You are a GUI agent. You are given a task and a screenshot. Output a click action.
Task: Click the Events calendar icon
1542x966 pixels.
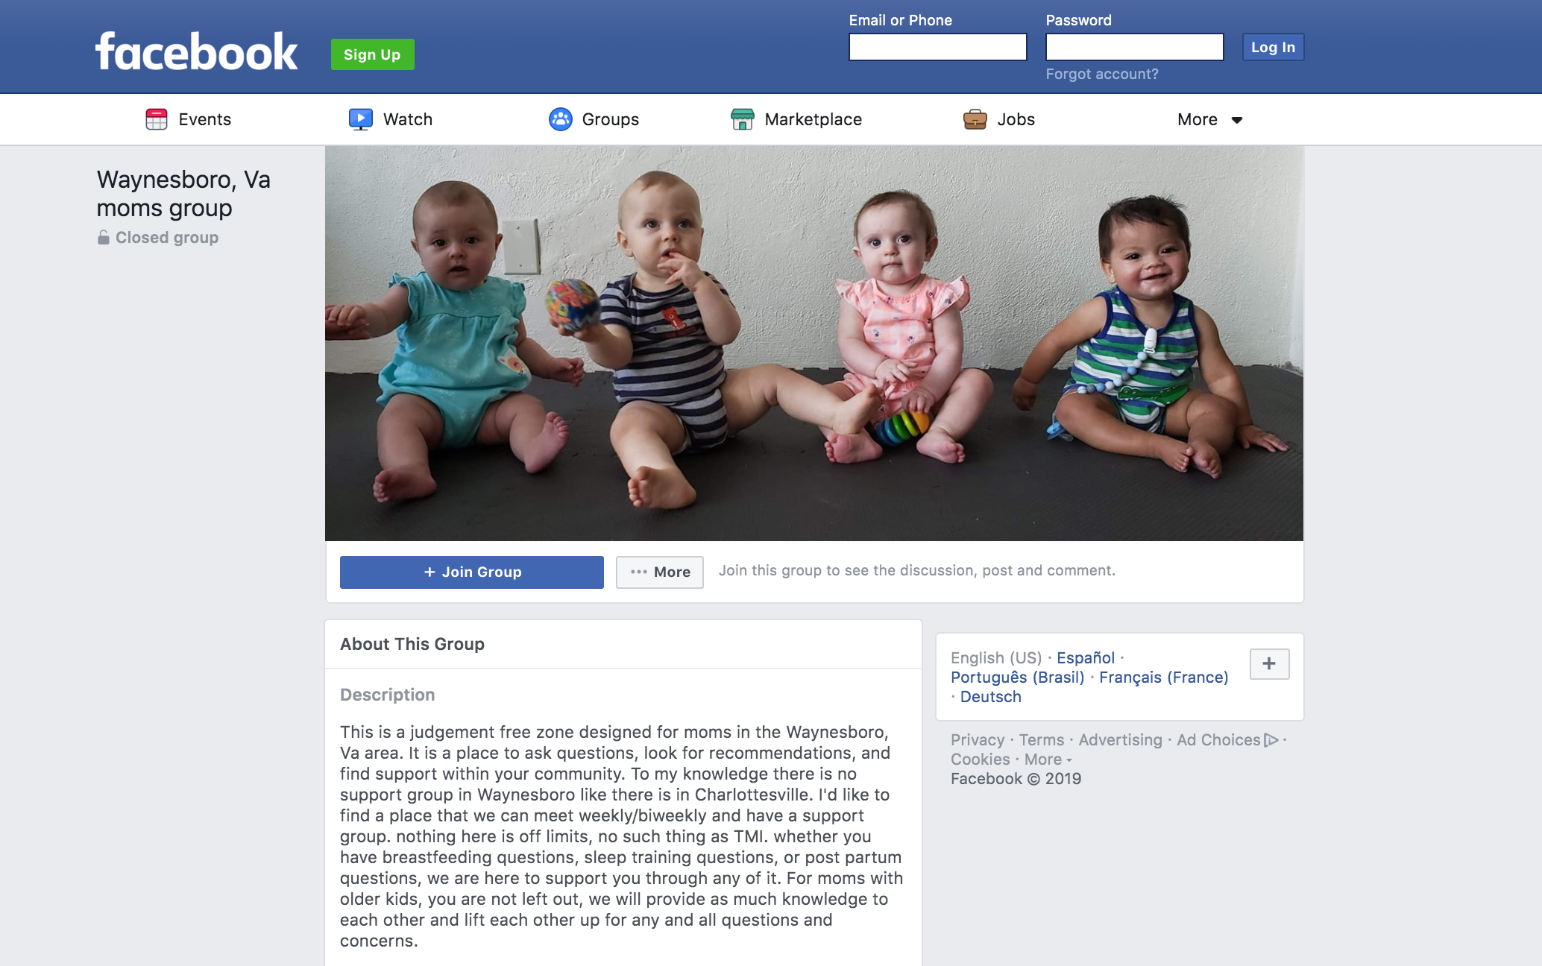[x=157, y=119]
